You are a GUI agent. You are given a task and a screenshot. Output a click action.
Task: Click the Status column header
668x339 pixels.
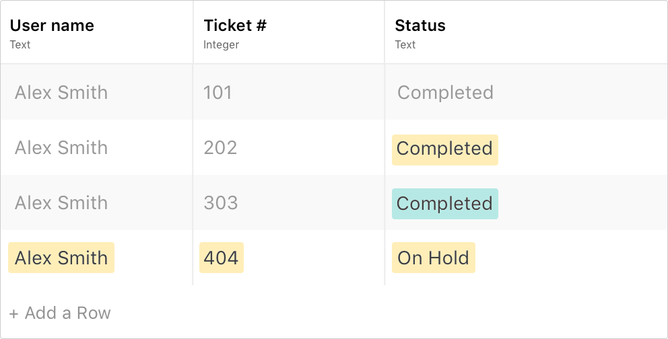point(420,26)
